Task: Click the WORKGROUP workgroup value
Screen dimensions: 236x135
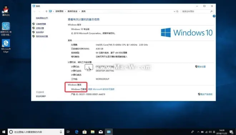Action: click(103, 79)
